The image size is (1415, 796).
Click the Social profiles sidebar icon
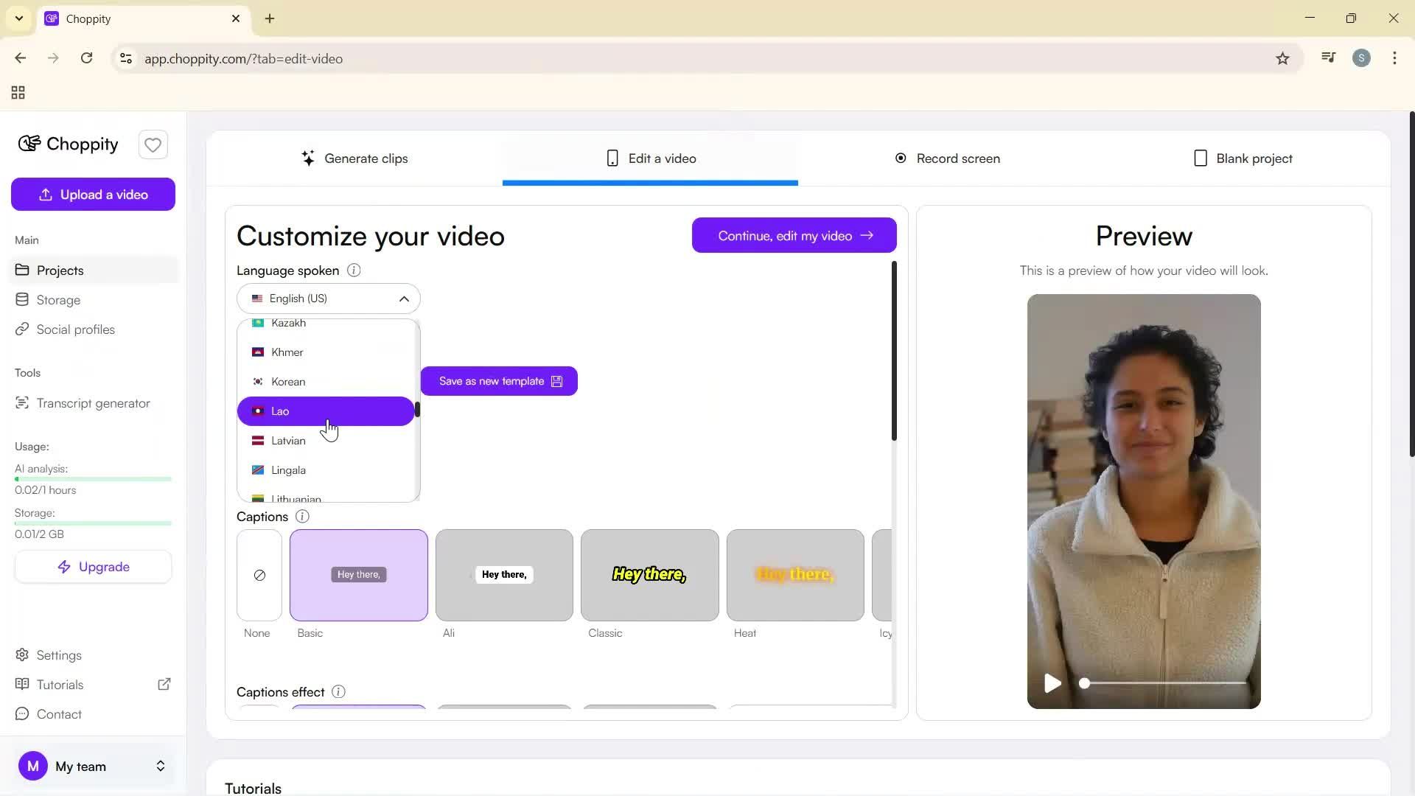[x=22, y=329]
